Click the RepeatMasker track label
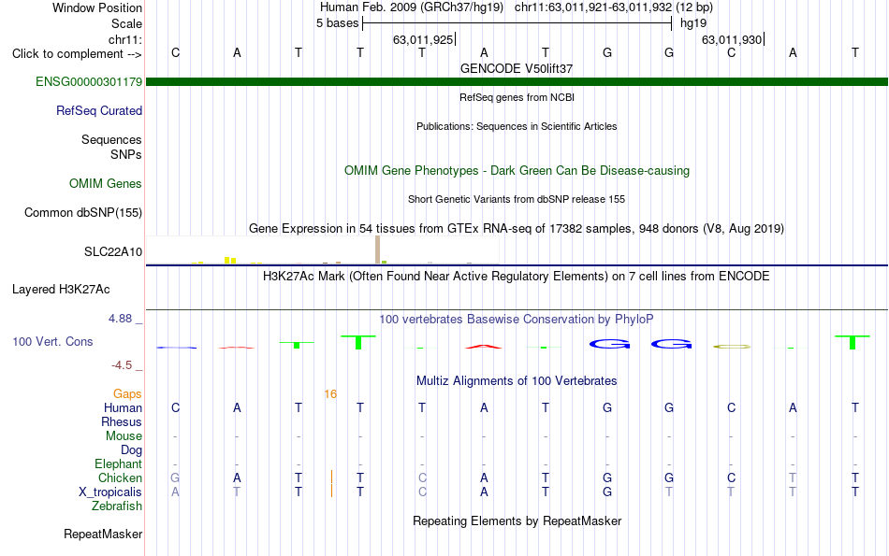 click(103, 534)
